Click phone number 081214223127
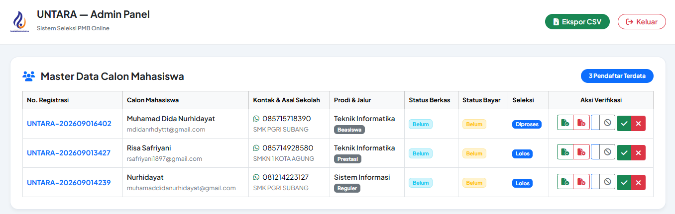675x214 pixels. (286, 177)
